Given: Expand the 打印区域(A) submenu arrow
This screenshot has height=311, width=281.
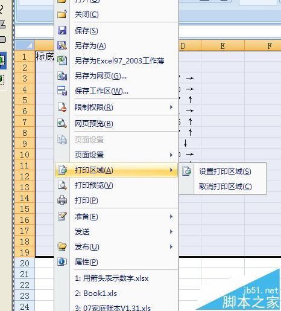Looking at the screenshot, I should [171, 170].
